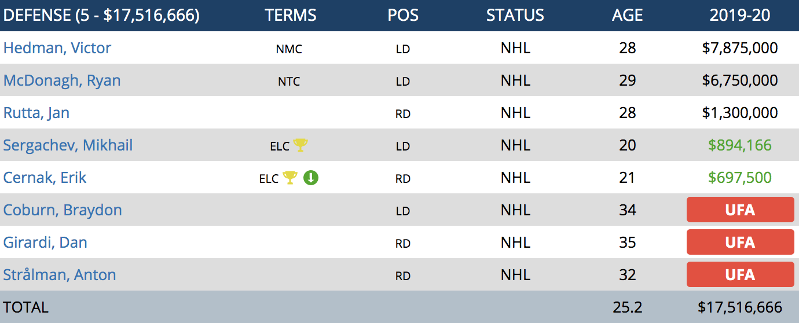799x323 pixels.
Task: Click the green down-arrow icon for Cernak
Action: pos(311,178)
